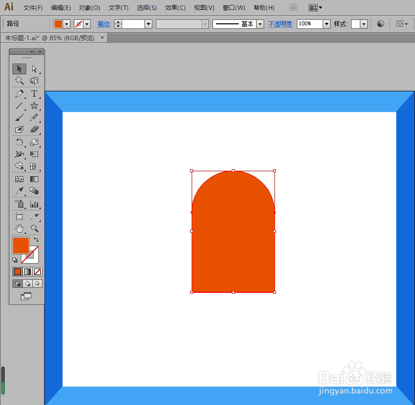Select the Gradient tool

(x=34, y=179)
